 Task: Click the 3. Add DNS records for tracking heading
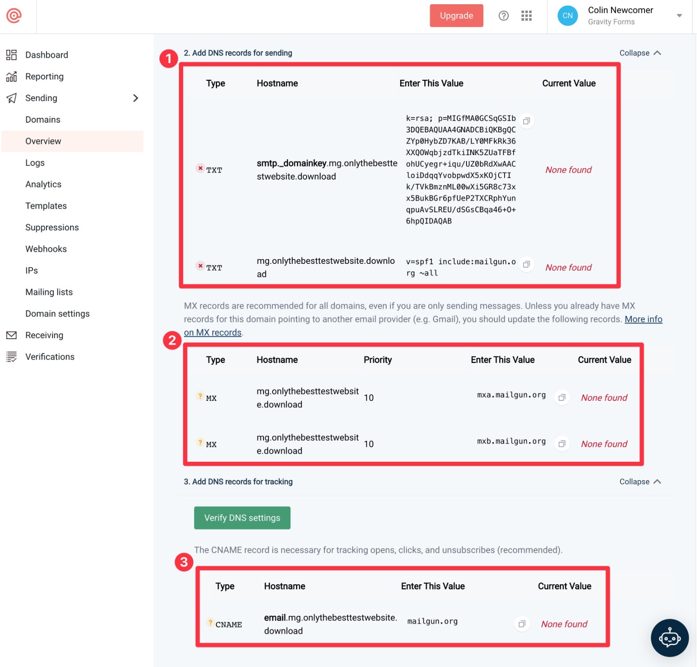[238, 482]
